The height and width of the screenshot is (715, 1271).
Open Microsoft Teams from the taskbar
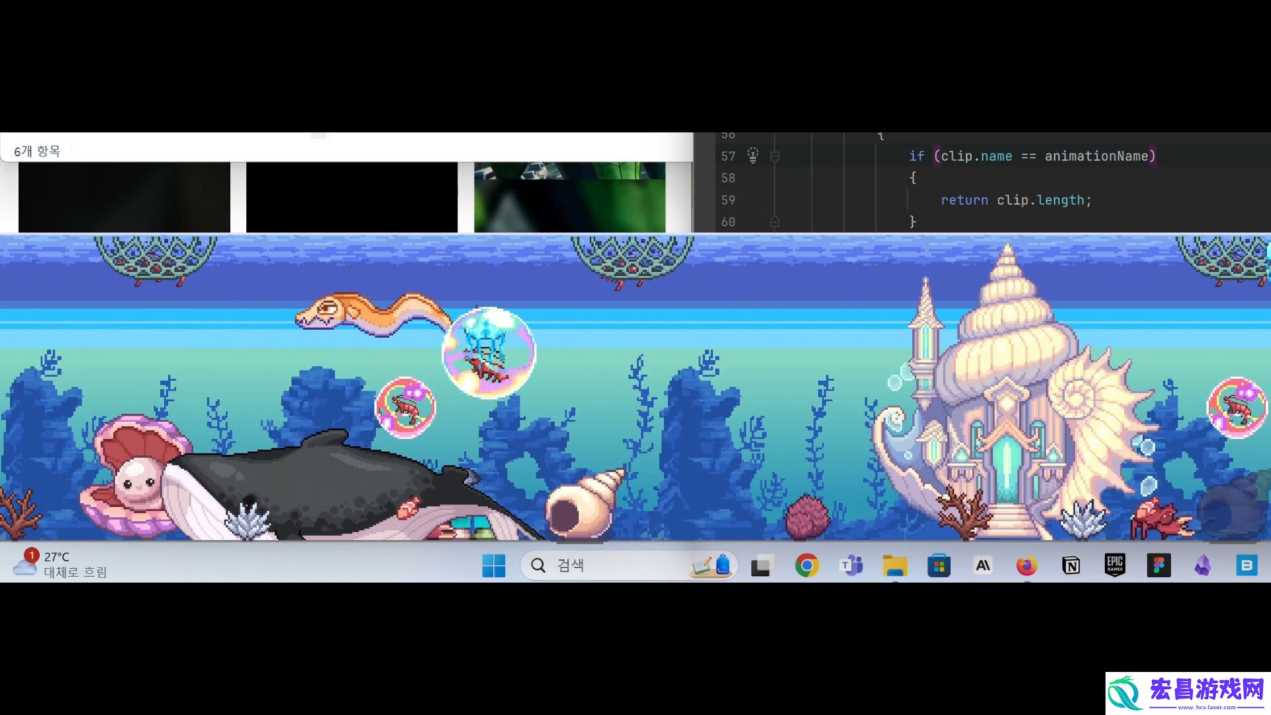click(x=851, y=565)
